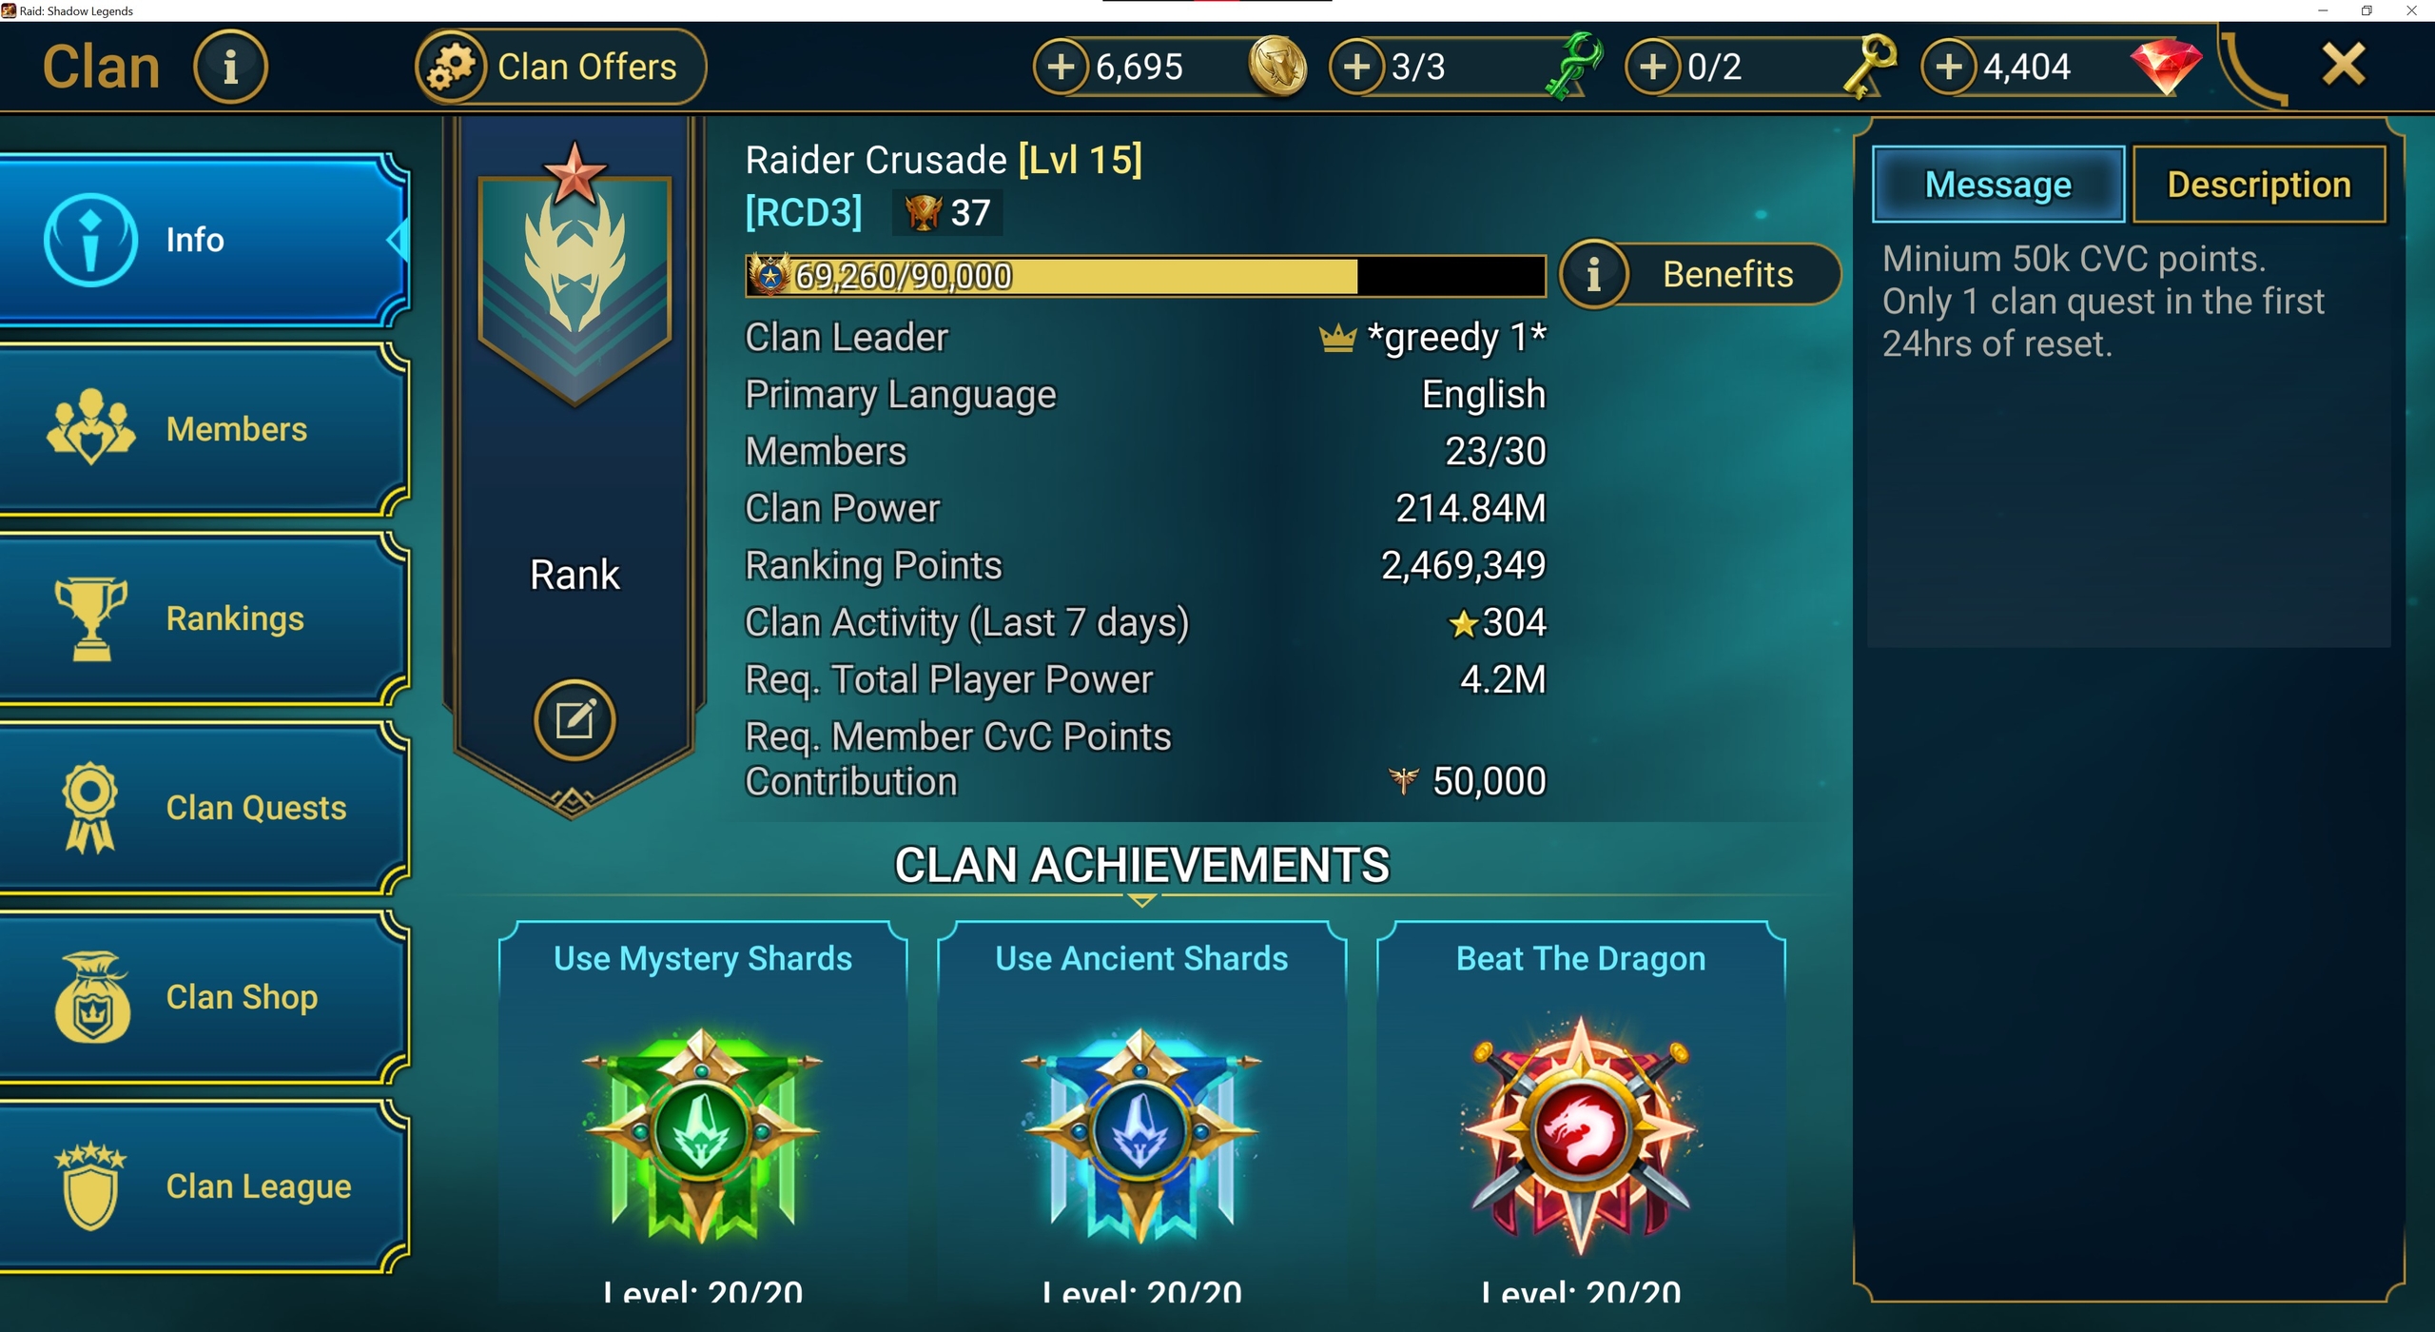Open the Members section
The image size is (2435, 1332).
point(203,429)
